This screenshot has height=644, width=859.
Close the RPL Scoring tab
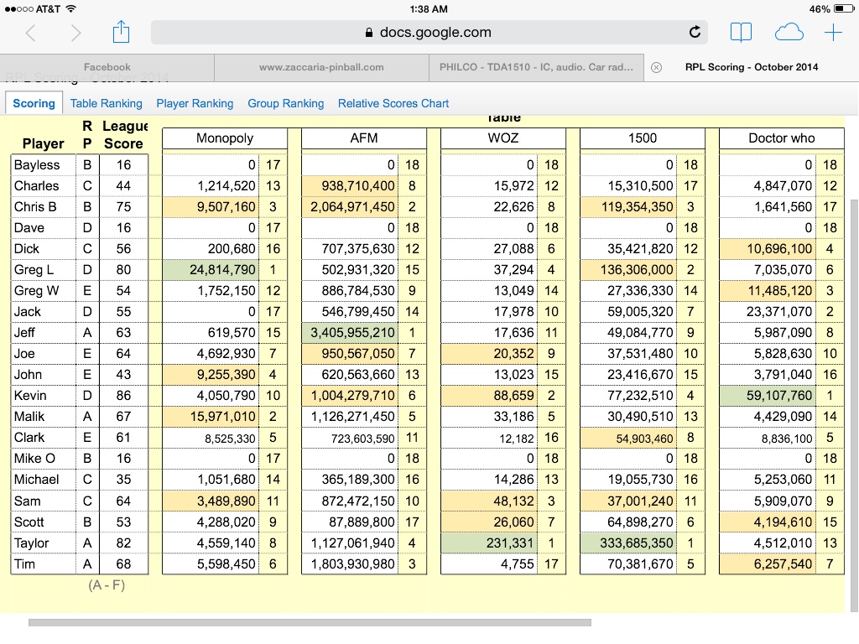click(x=657, y=67)
